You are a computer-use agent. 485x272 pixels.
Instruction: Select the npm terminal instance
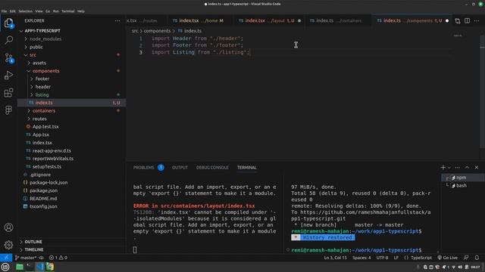[x=461, y=178]
